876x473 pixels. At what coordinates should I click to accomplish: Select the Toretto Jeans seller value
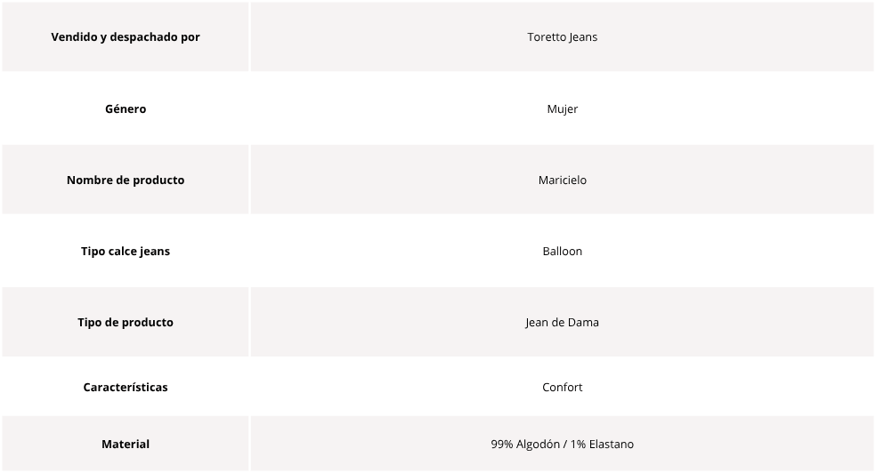tap(562, 37)
